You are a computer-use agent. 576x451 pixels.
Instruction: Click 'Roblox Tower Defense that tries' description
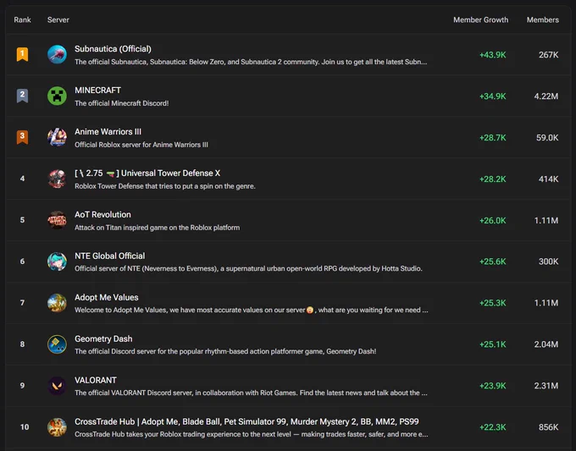click(x=165, y=186)
